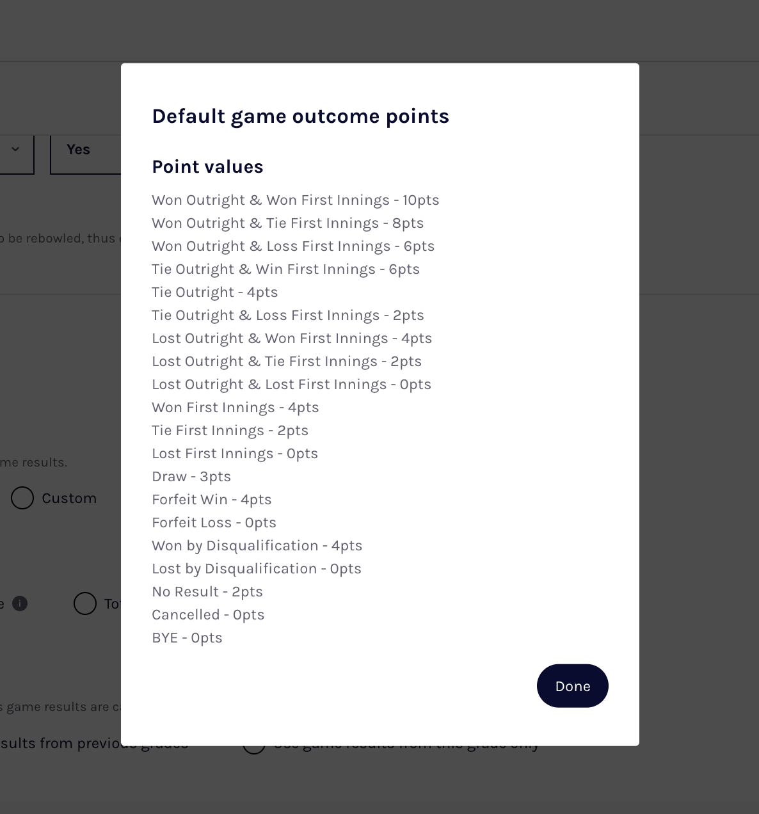Click the Point values subheading
The image size is (759, 814).
[207, 166]
